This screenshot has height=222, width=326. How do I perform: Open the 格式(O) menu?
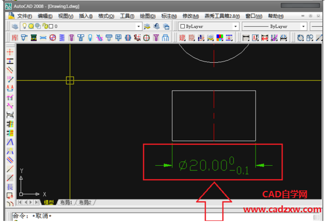[106, 16]
